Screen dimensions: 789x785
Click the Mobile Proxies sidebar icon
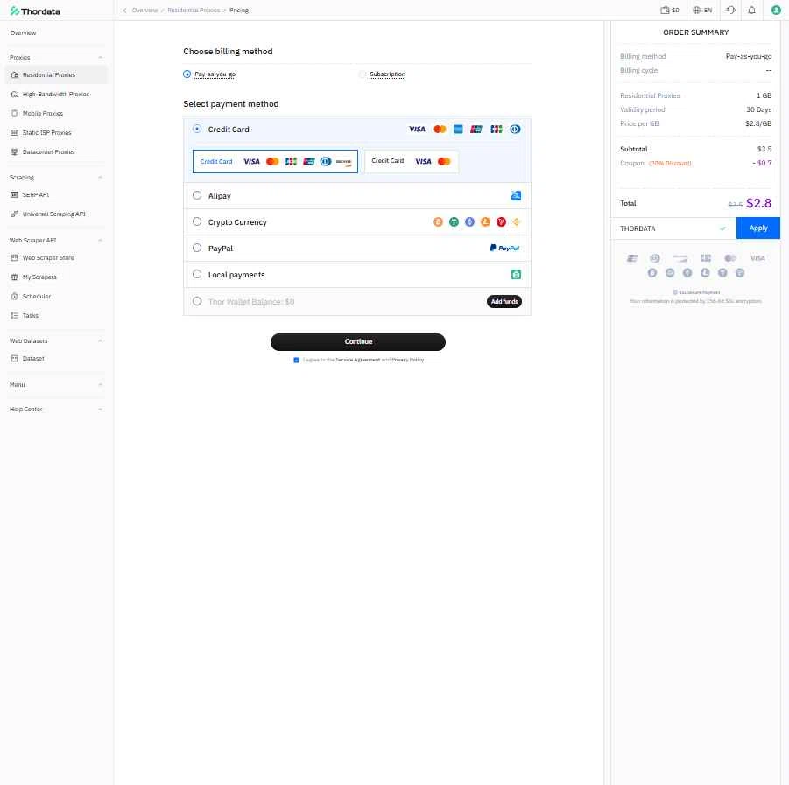(x=15, y=113)
